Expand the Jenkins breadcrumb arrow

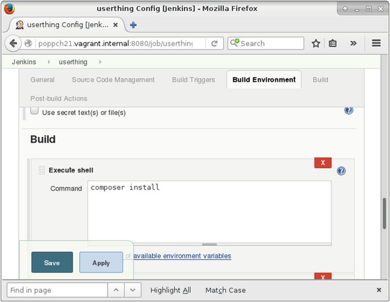point(49,62)
